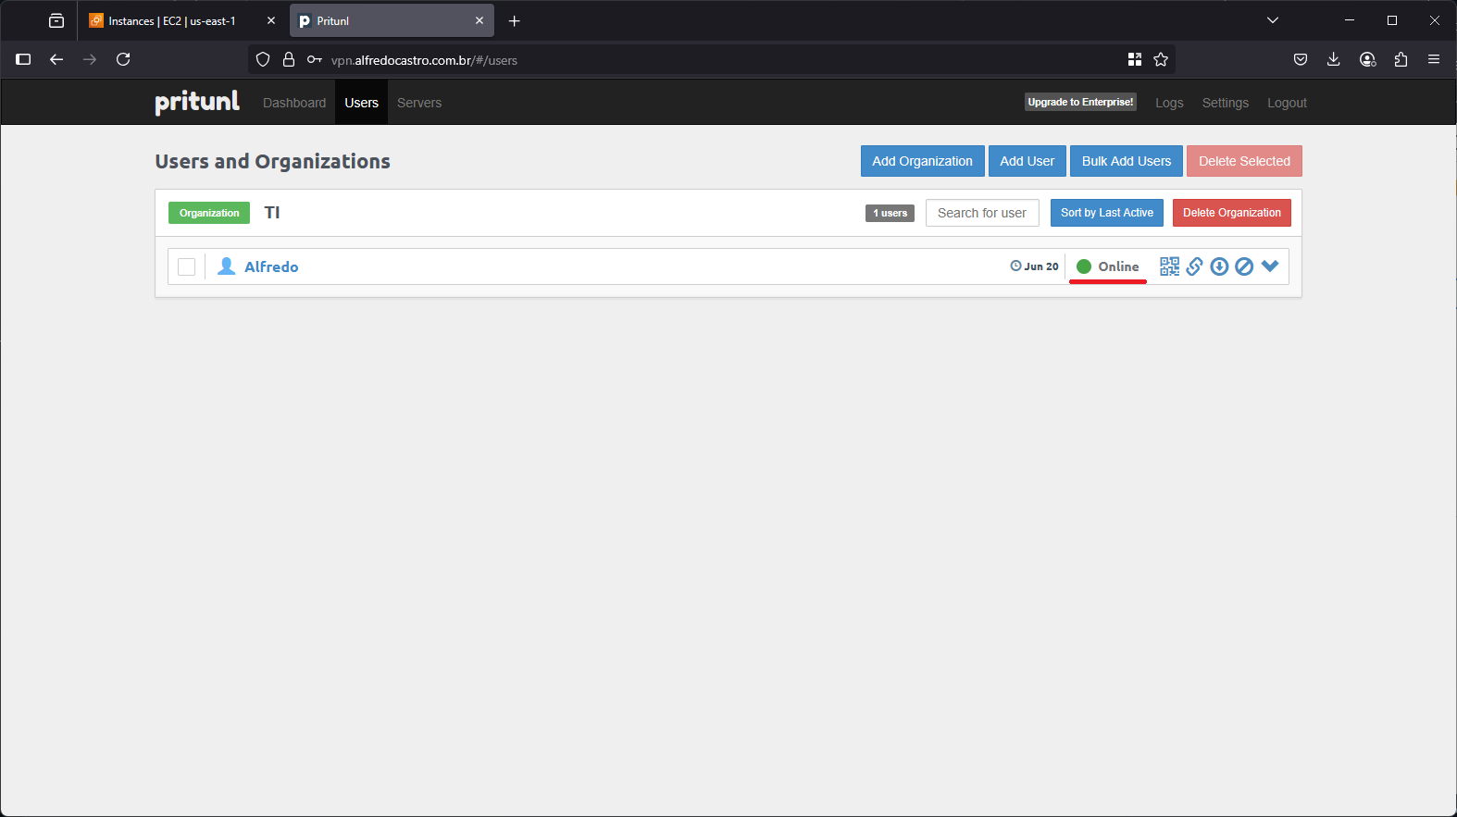Viewport: 1457px width, 817px height.
Task: Click Delete Organization button
Action: coord(1232,213)
